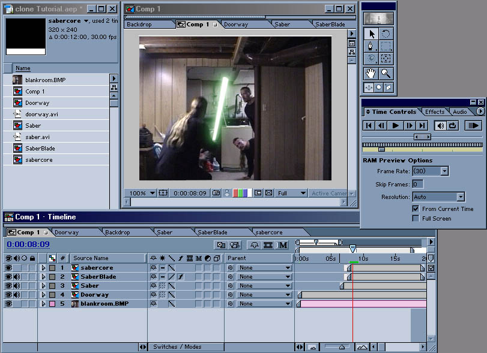Click the Title-Action Safe grid icon
The height and width of the screenshot is (353, 487).
[x=163, y=194]
